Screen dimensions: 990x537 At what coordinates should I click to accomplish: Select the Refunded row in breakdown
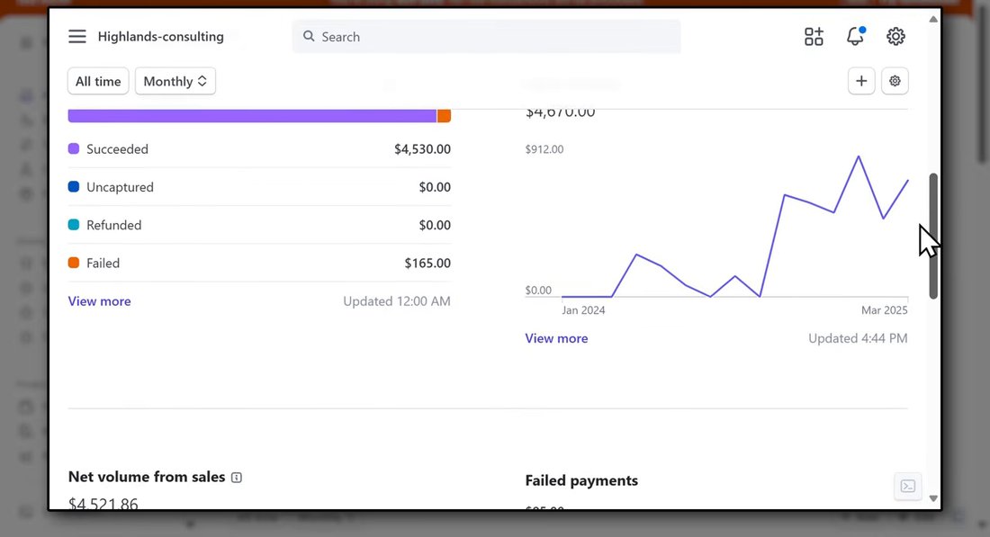259,225
